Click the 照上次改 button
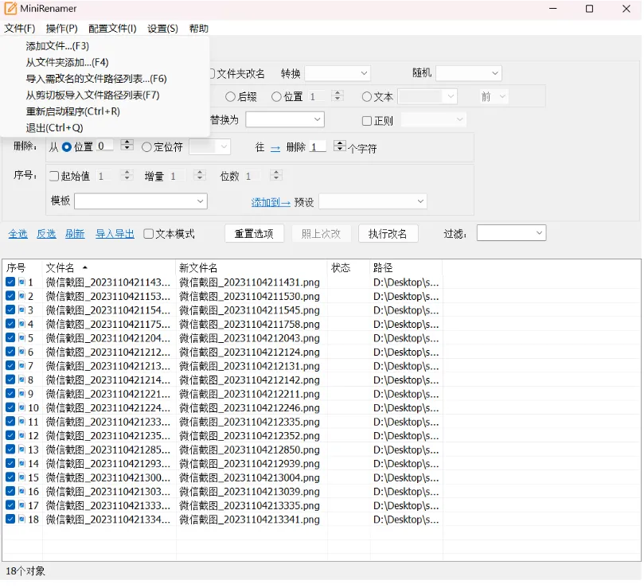 321,234
